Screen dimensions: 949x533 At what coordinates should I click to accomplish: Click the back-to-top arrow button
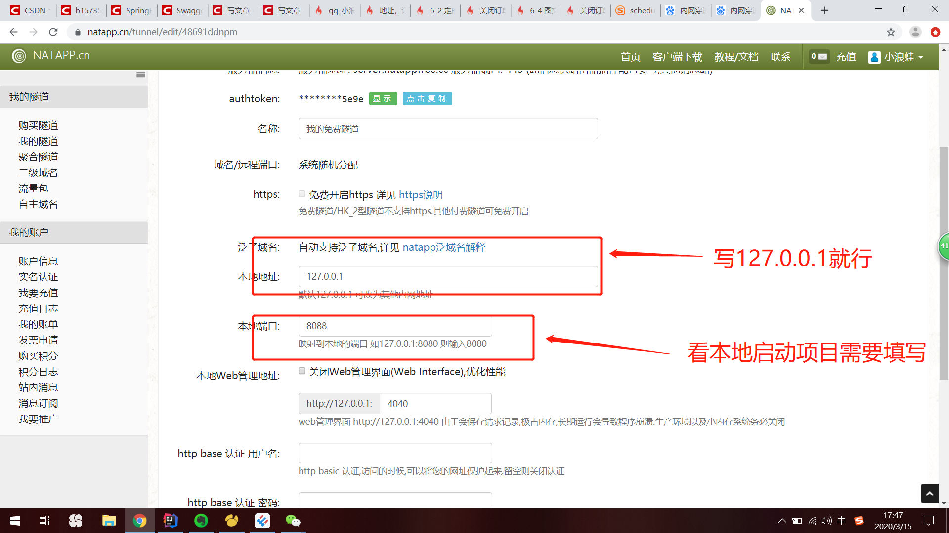coord(929,494)
